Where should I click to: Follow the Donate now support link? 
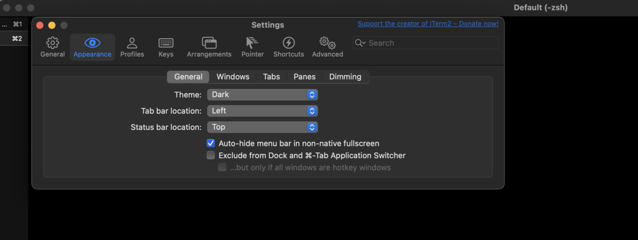pyautogui.click(x=428, y=24)
